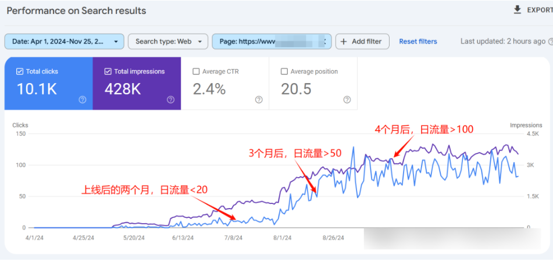This screenshot has height=269, width=553.
Task: Select the Average position metric card
Action: pyautogui.click(x=313, y=84)
